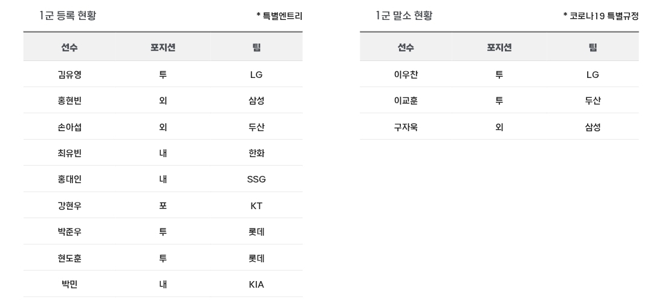Click player name 홍대인
Screen dimensions: 653x304
[x=70, y=179]
